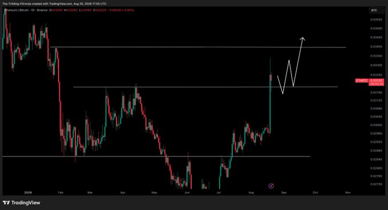This screenshot has height=210, width=388.
Task: Click the Ethereum / Bitcoin chart title
Action: tap(26, 10)
